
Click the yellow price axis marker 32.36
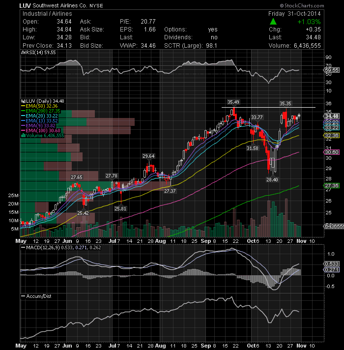coord(332,136)
